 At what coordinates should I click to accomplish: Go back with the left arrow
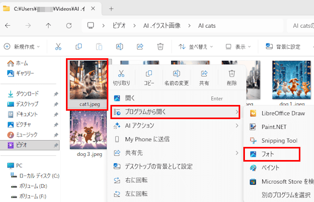[8, 26]
